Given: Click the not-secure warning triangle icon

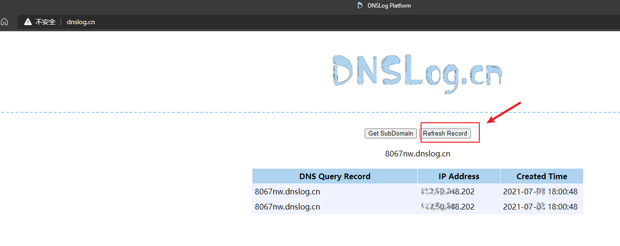Looking at the screenshot, I should tap(28, 22).
